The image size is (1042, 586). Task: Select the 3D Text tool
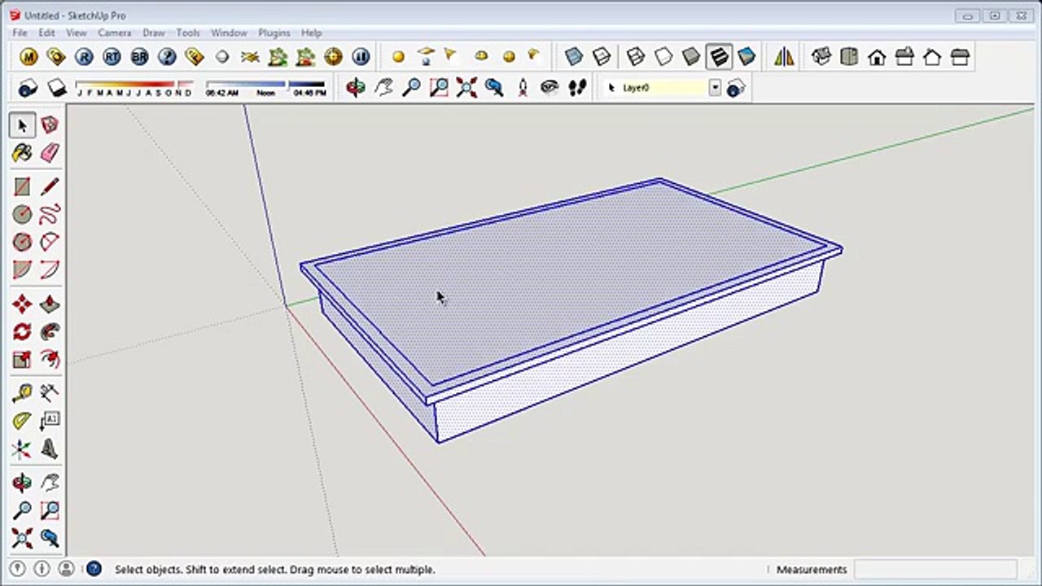(50, 448)
